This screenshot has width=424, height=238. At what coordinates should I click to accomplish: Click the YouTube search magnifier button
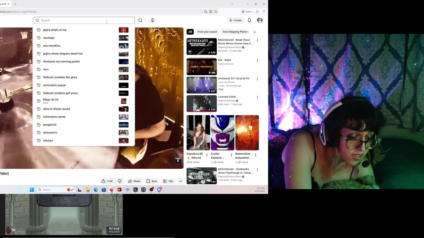[140, 20]
